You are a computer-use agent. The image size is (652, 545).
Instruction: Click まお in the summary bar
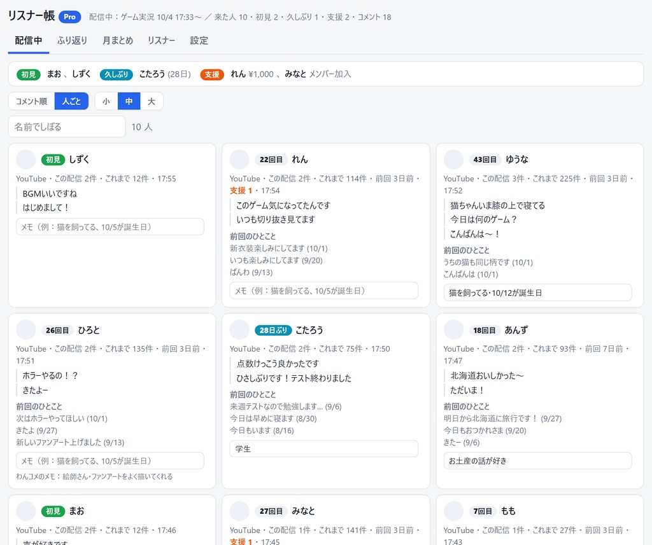click(x=54, y=74)
